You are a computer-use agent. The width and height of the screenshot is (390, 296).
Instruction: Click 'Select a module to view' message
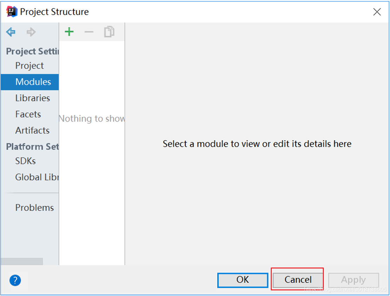coord(257,144)
